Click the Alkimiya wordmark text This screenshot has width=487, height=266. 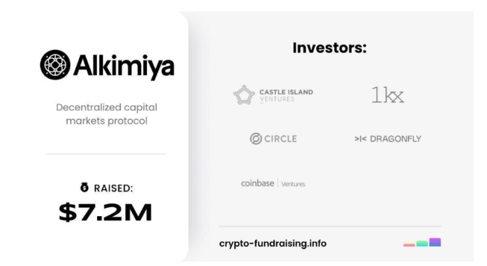(x=124, y=66)
